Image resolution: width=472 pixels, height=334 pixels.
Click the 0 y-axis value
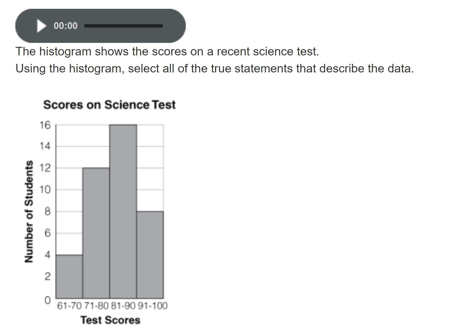pos(48,300)
